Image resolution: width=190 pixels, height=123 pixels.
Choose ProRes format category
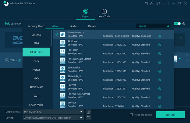click(x=36, y=70)
